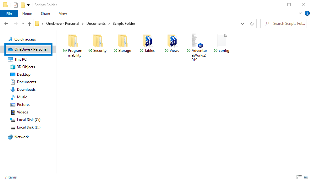Click the config file name label
The height and width of the screenshot is (181, 311).
[x=224, y=51]
